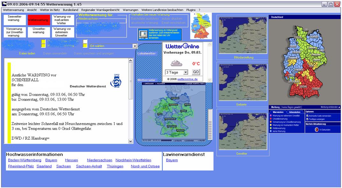Toggle 'Animierte Karte verwenden' checkbox
Image resolution: width=342 pixels, height=188 pixels.
click(x=307, y=115)
